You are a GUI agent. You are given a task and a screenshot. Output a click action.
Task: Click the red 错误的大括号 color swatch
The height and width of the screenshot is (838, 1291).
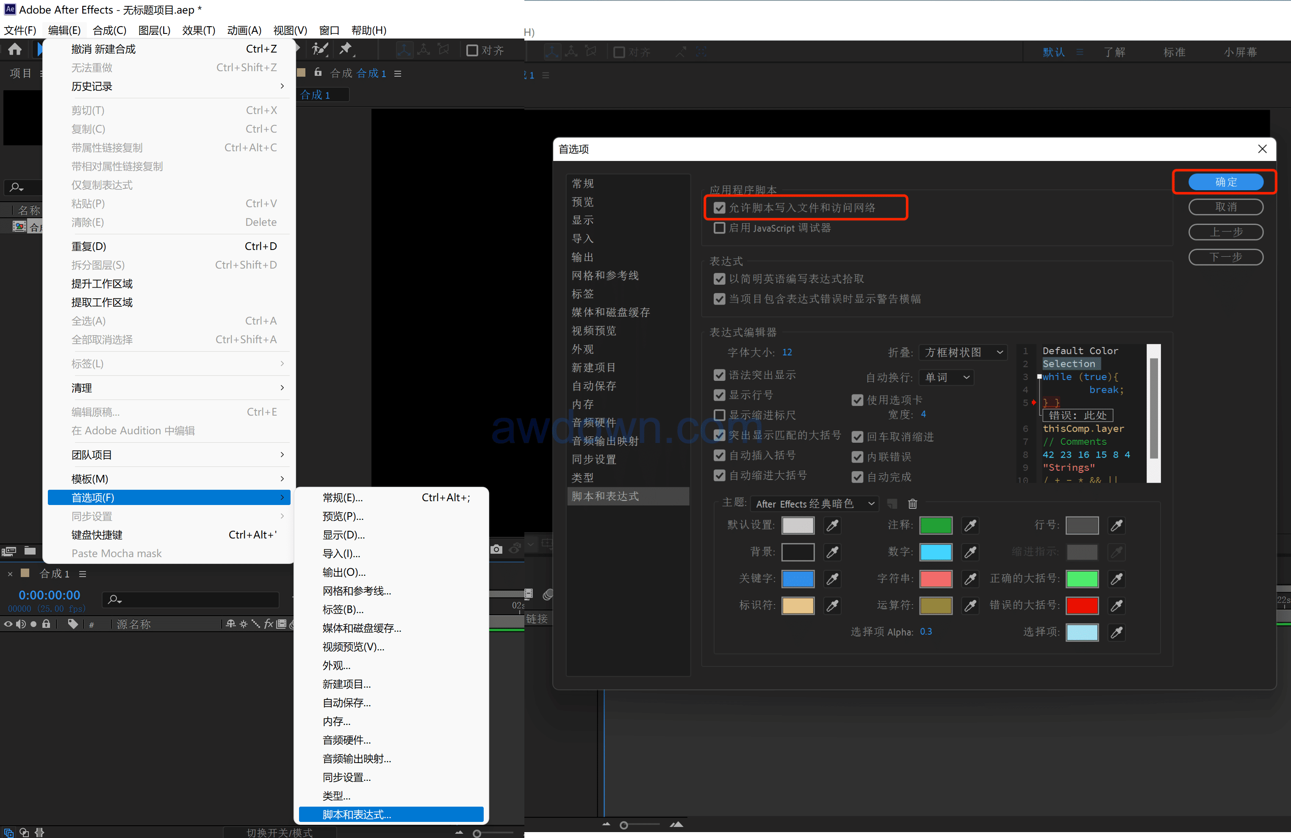tap(1082, 605)
